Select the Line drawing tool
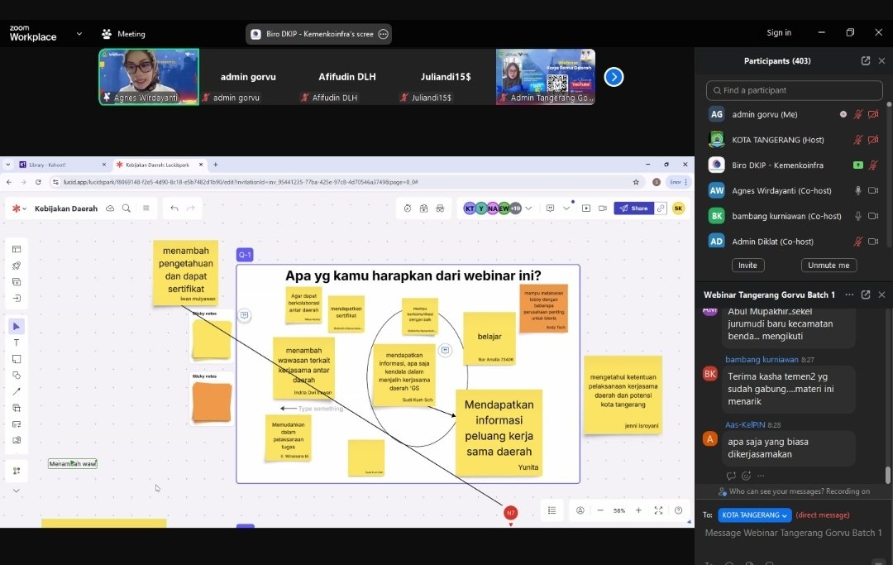 click(x=17, y=391)
